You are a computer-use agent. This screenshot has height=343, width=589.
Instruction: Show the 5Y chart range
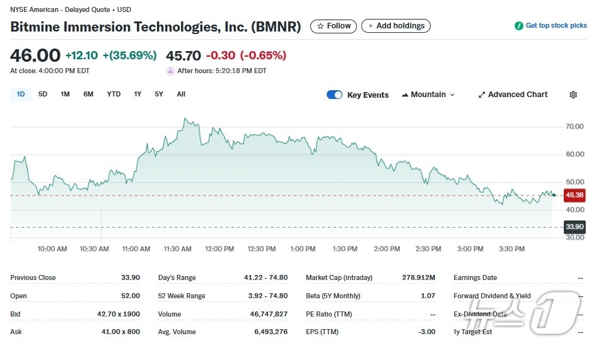point(159,95)
